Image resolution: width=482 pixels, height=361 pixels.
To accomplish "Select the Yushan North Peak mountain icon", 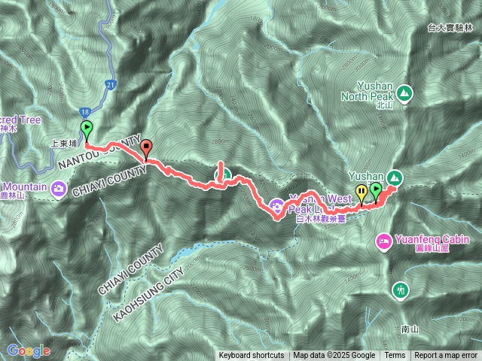I will (x=404, y=93).
